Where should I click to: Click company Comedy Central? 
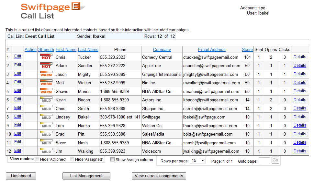157,57
